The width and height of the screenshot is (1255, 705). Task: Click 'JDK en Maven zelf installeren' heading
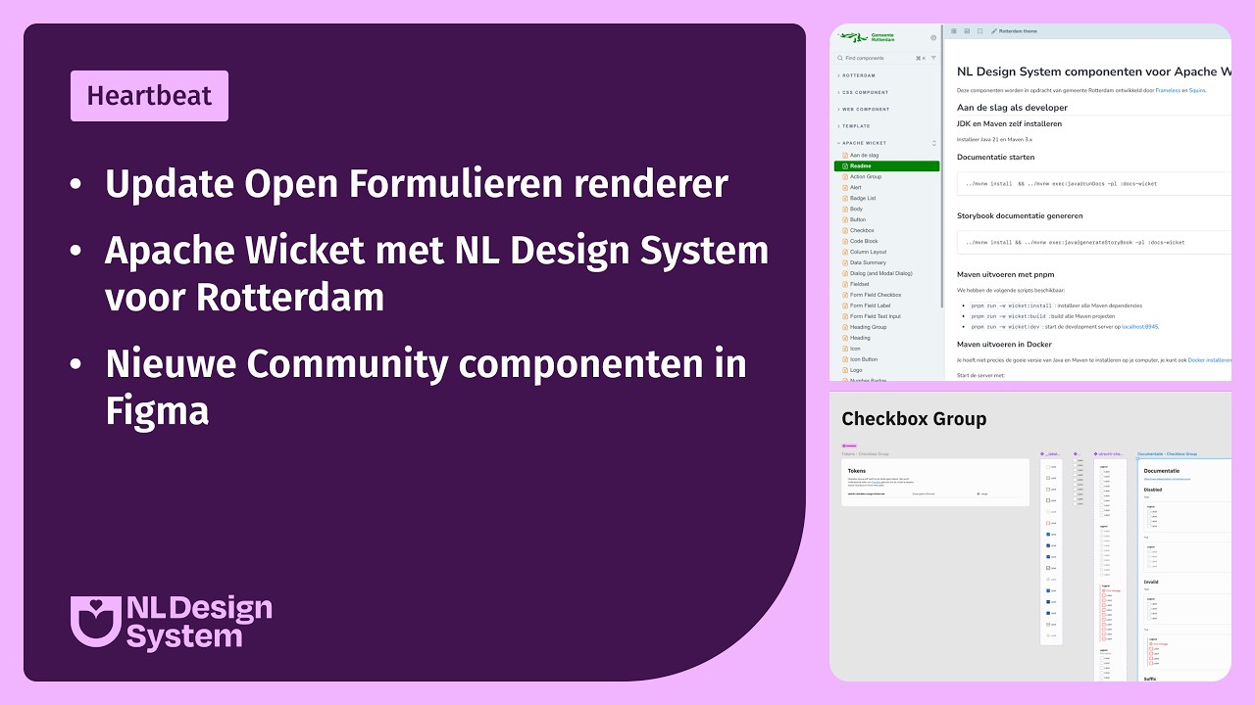[x=1009, y=124]
